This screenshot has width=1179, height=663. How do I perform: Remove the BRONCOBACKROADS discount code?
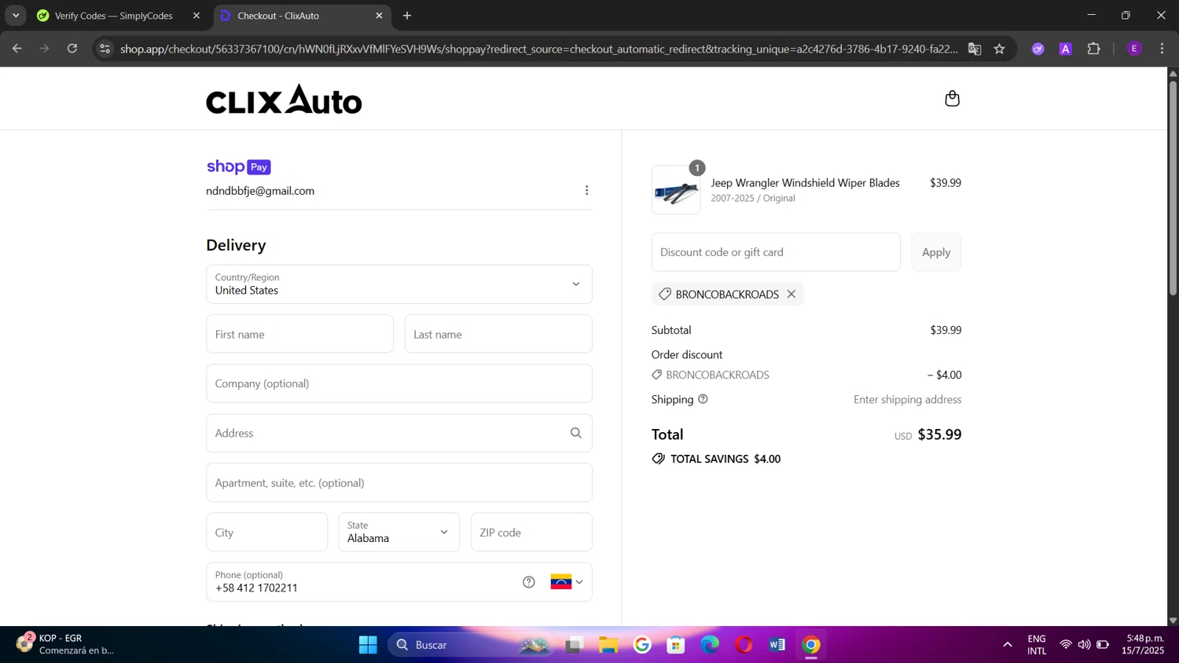[x=792, y=294]
